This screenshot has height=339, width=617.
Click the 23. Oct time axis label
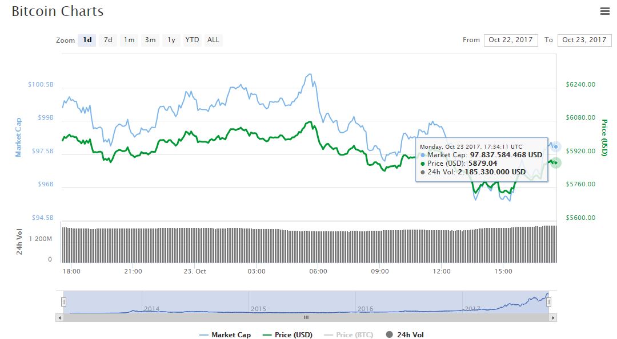tap(195, 271)
